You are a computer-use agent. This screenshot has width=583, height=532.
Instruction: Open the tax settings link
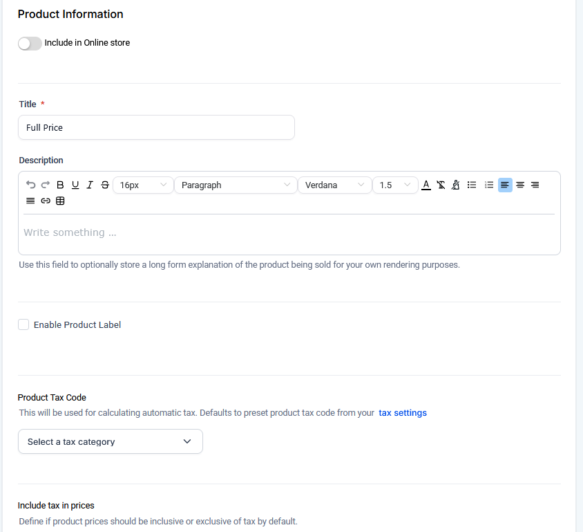402,413
